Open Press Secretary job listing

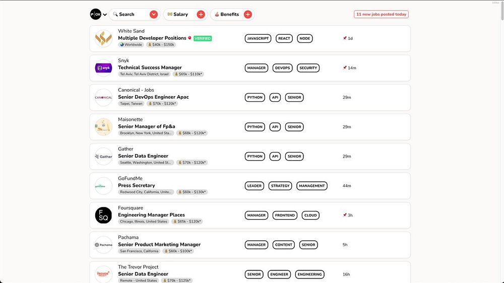click(x=136, y=185)
